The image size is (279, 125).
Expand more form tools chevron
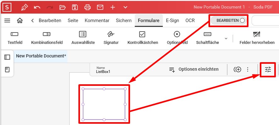(226, 39)
